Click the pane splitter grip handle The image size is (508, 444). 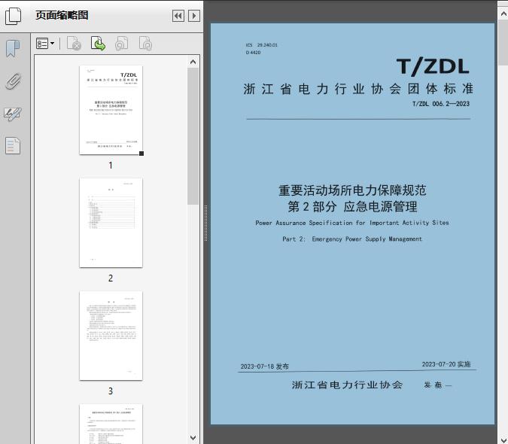coord(205,224)
